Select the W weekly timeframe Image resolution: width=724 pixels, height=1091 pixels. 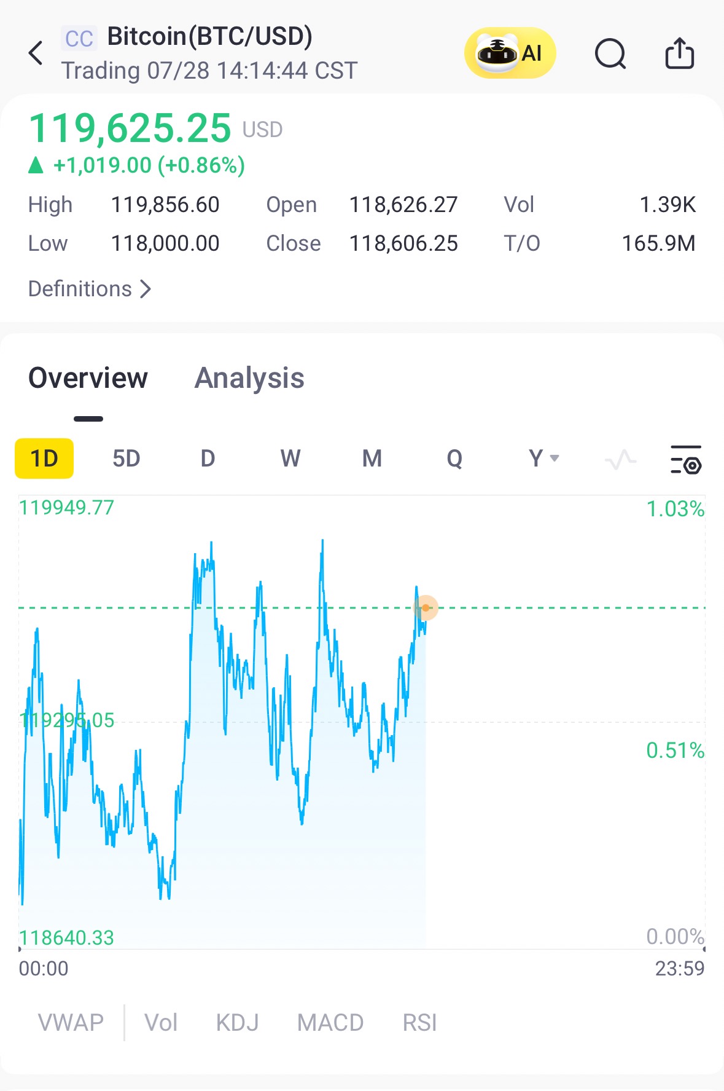[x=290, y=459]
